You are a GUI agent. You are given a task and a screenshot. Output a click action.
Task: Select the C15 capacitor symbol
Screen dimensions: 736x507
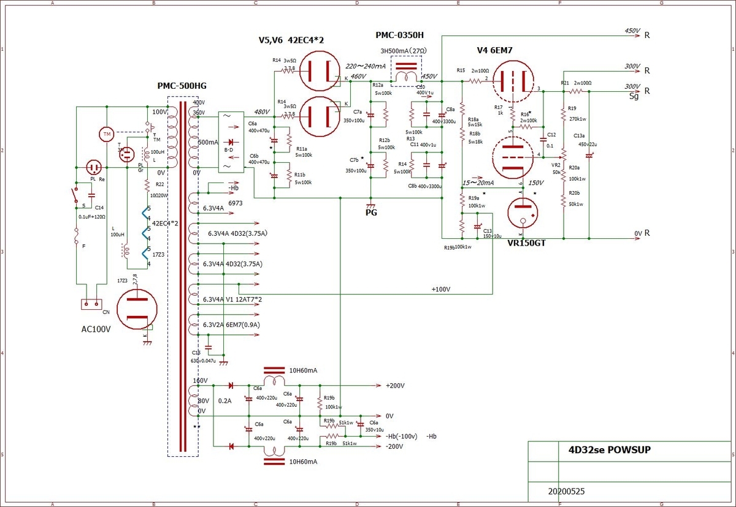[209, 347]
